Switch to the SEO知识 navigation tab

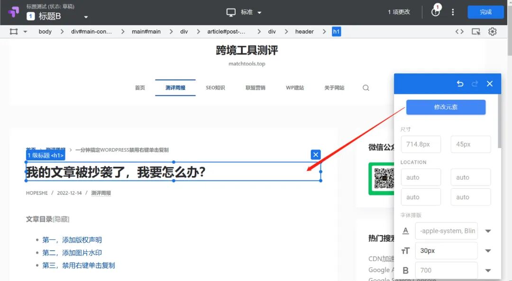coord(215,88)
